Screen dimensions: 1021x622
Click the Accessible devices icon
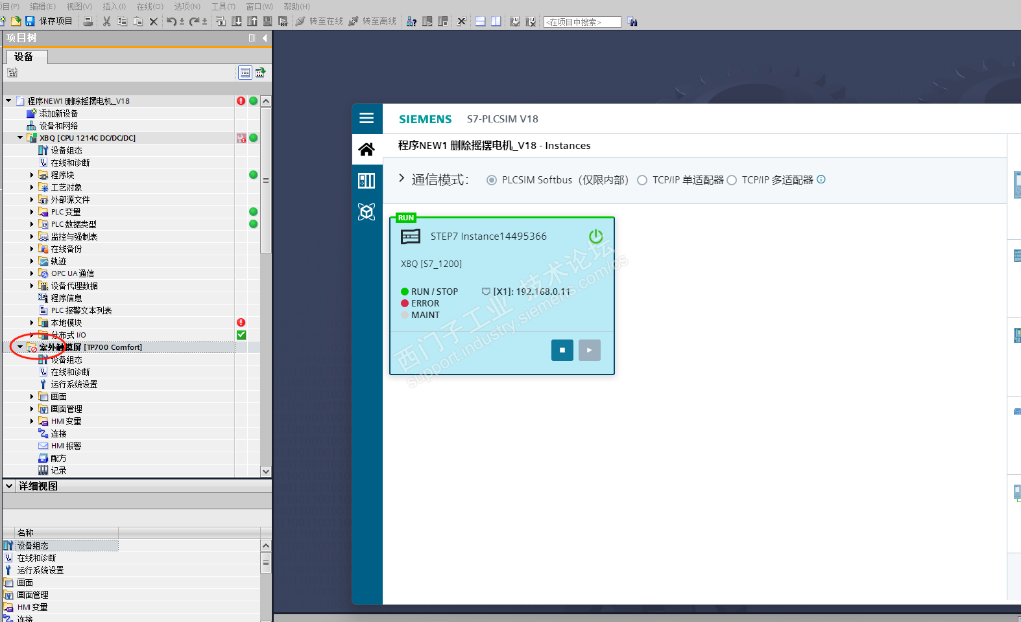click(x=411, y=21)
